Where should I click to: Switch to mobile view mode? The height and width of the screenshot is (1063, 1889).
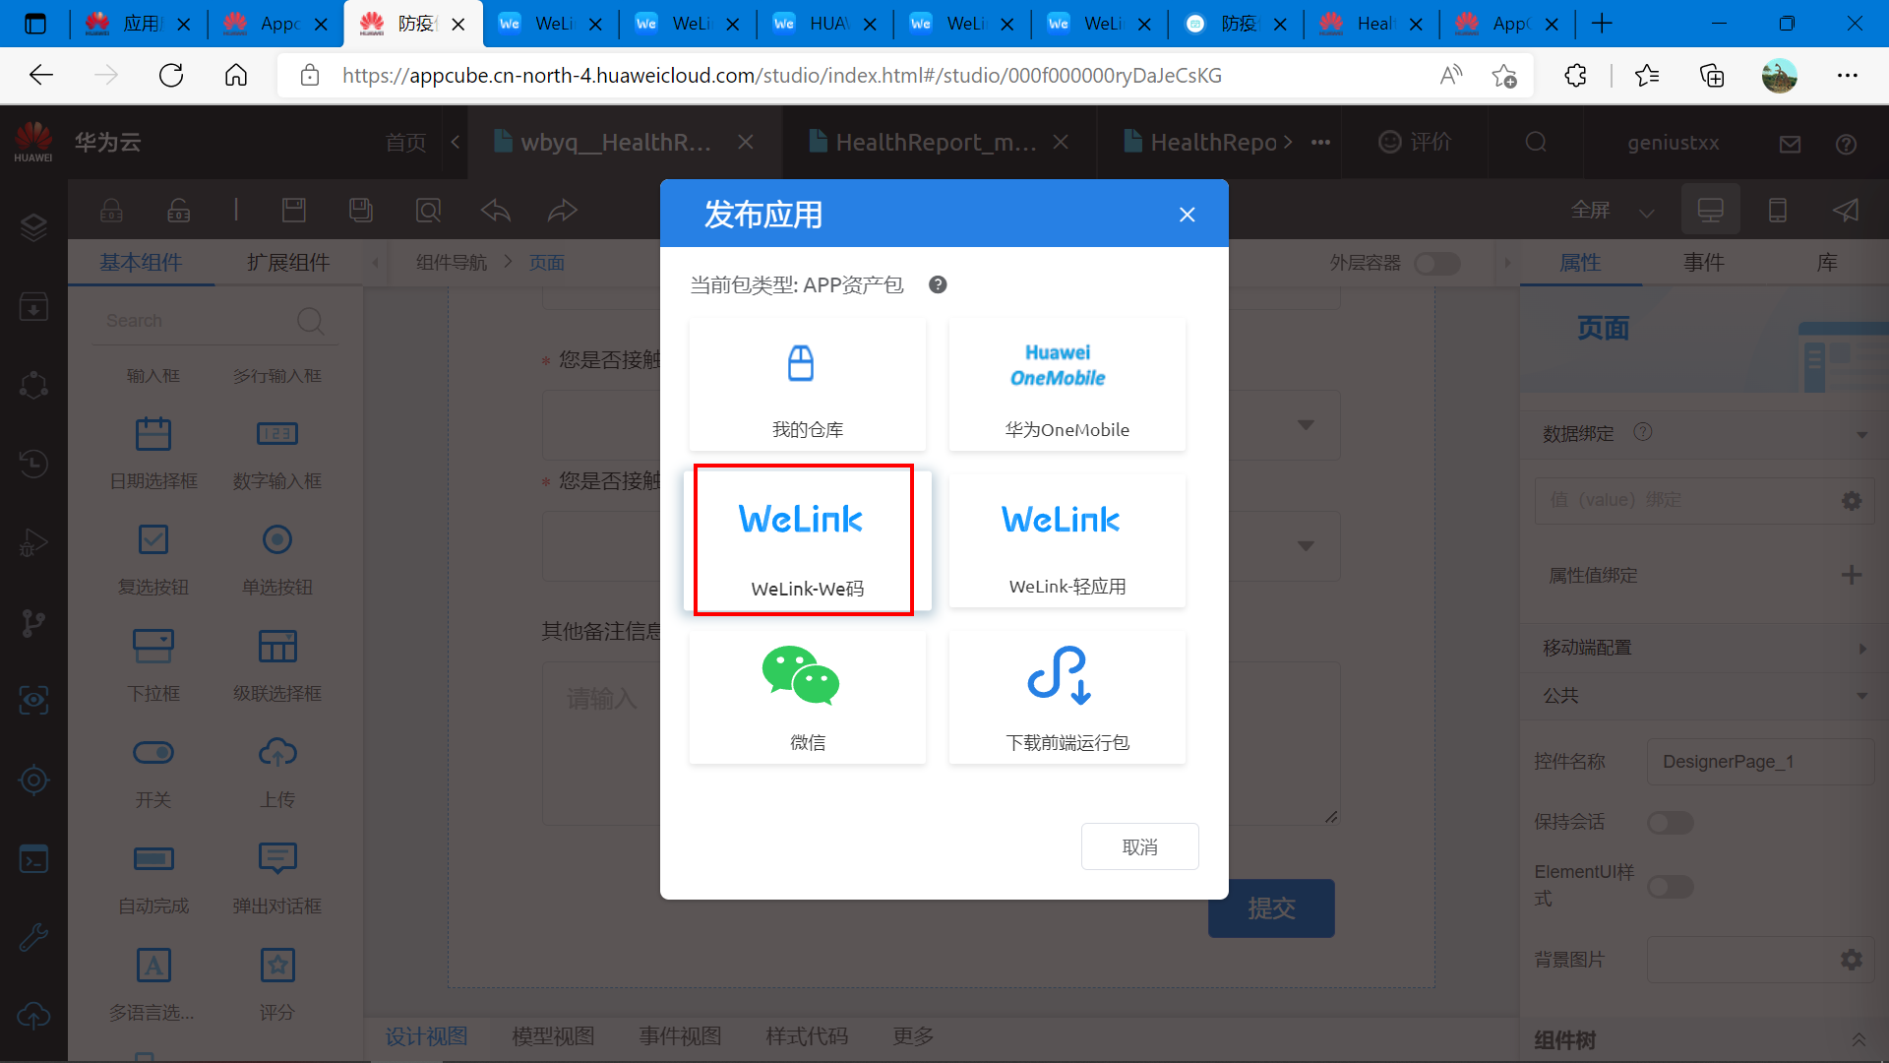click(1777, 210)
